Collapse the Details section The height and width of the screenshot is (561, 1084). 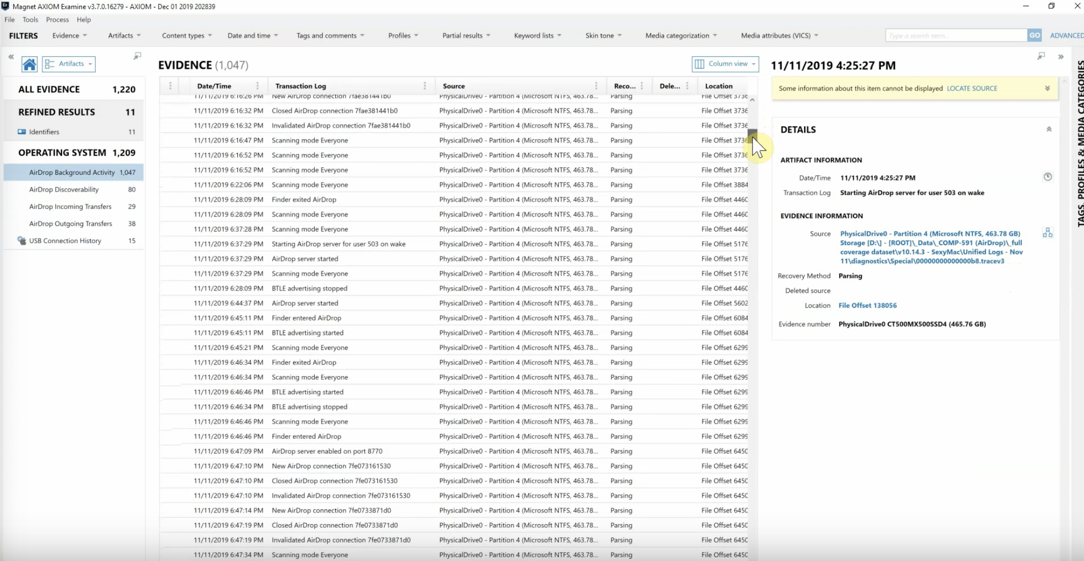1049,129
